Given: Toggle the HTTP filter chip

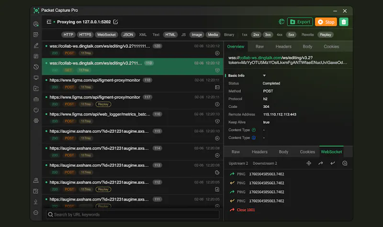Looking at the screenshot, I should (68, 34).
